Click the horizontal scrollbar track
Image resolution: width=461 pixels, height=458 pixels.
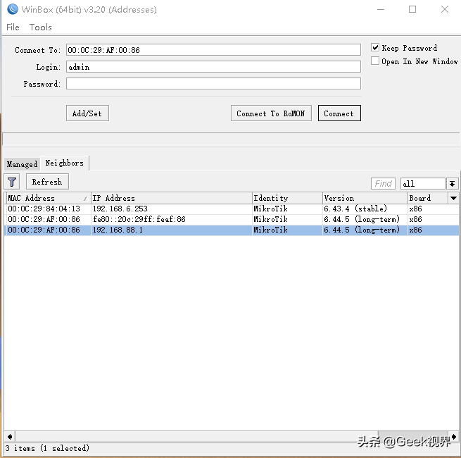pyautogui.click(x=196, y=437)
